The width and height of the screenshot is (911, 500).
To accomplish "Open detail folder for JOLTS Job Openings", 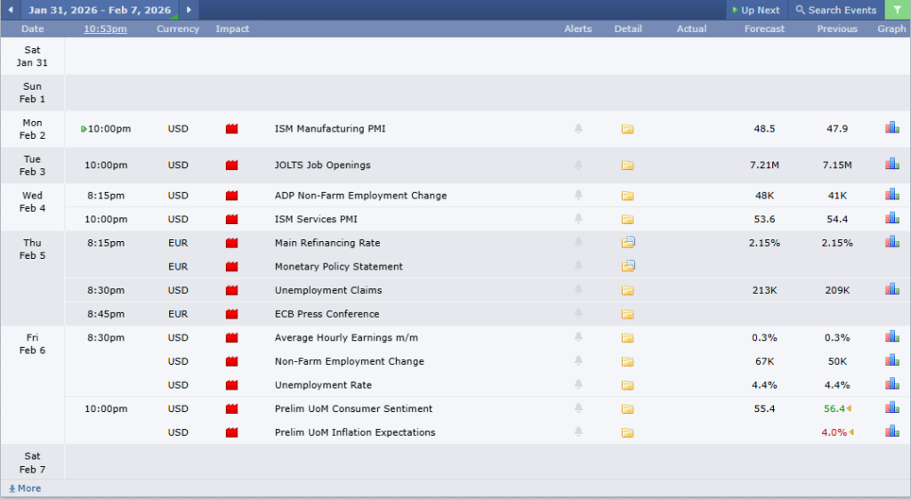I will 627,165.
